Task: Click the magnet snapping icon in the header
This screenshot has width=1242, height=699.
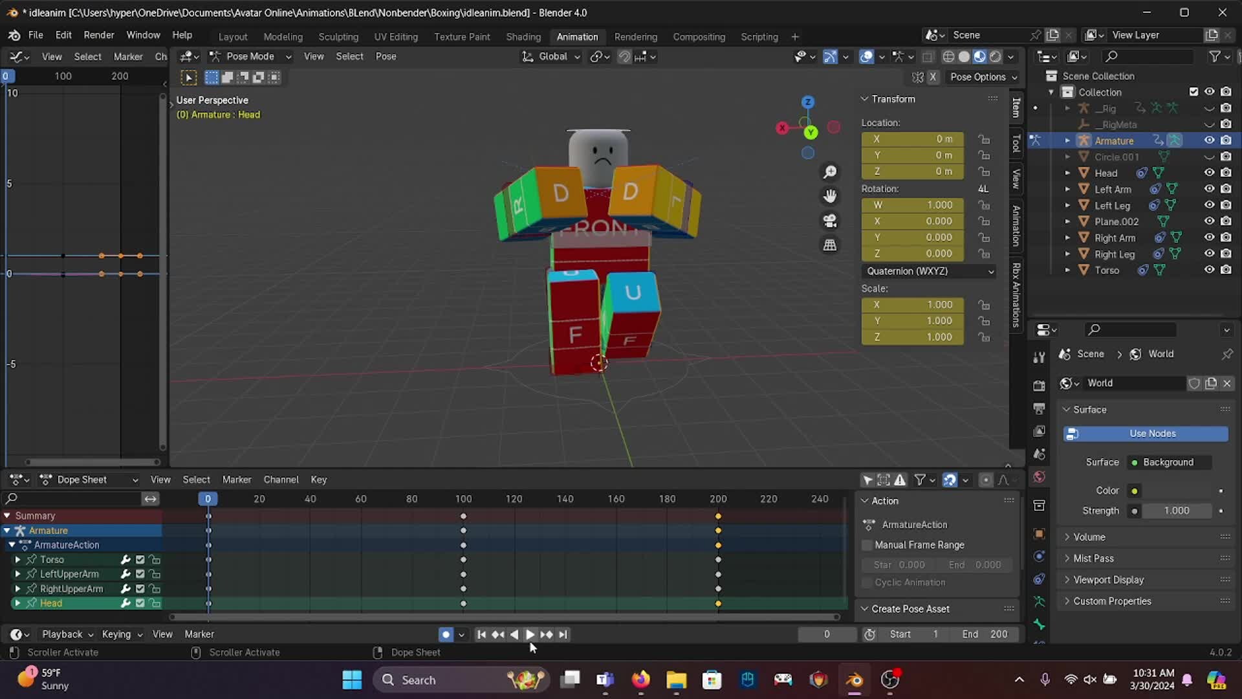Action: (x=623, y=57)
